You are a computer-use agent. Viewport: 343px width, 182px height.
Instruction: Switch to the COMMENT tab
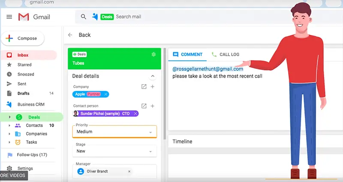[x=187, y=55]
